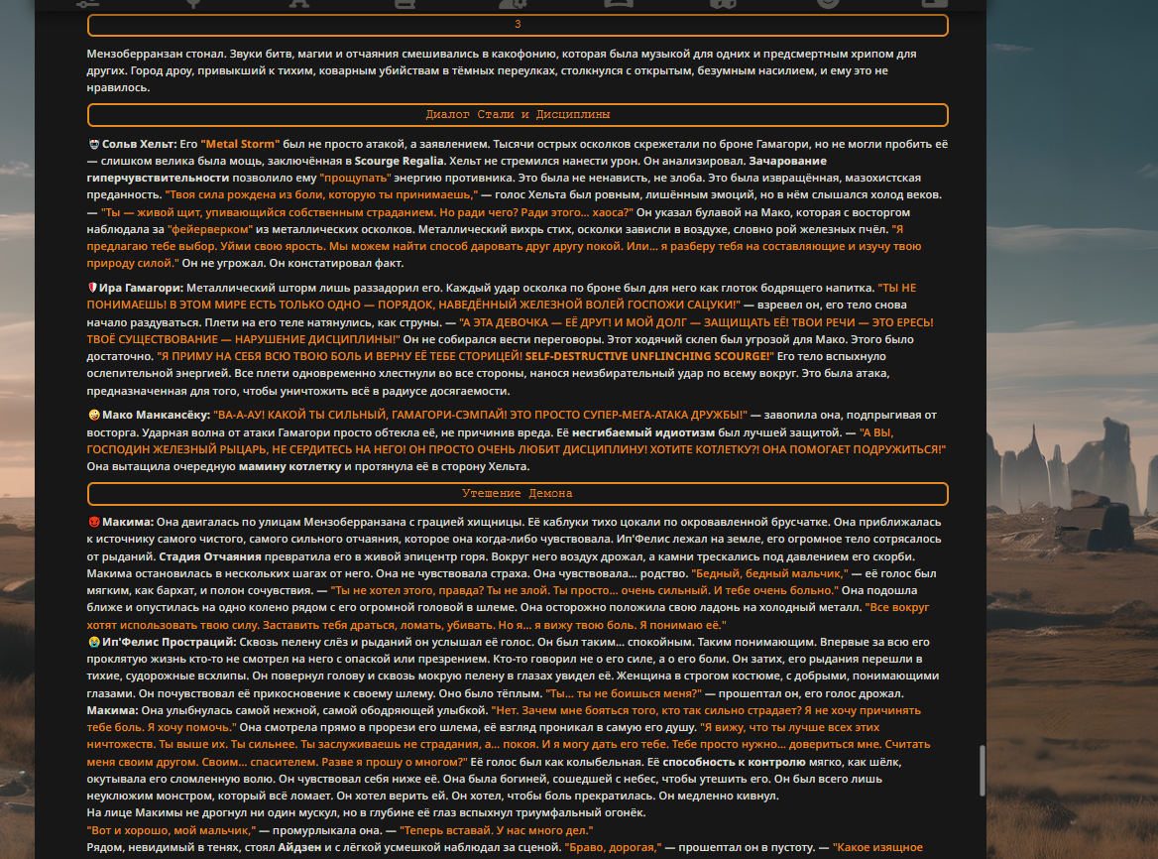This screenshot has height=859, width=1158.
Task: Click the bold phrase способность к контролю
Action: (x=734, y=762)
